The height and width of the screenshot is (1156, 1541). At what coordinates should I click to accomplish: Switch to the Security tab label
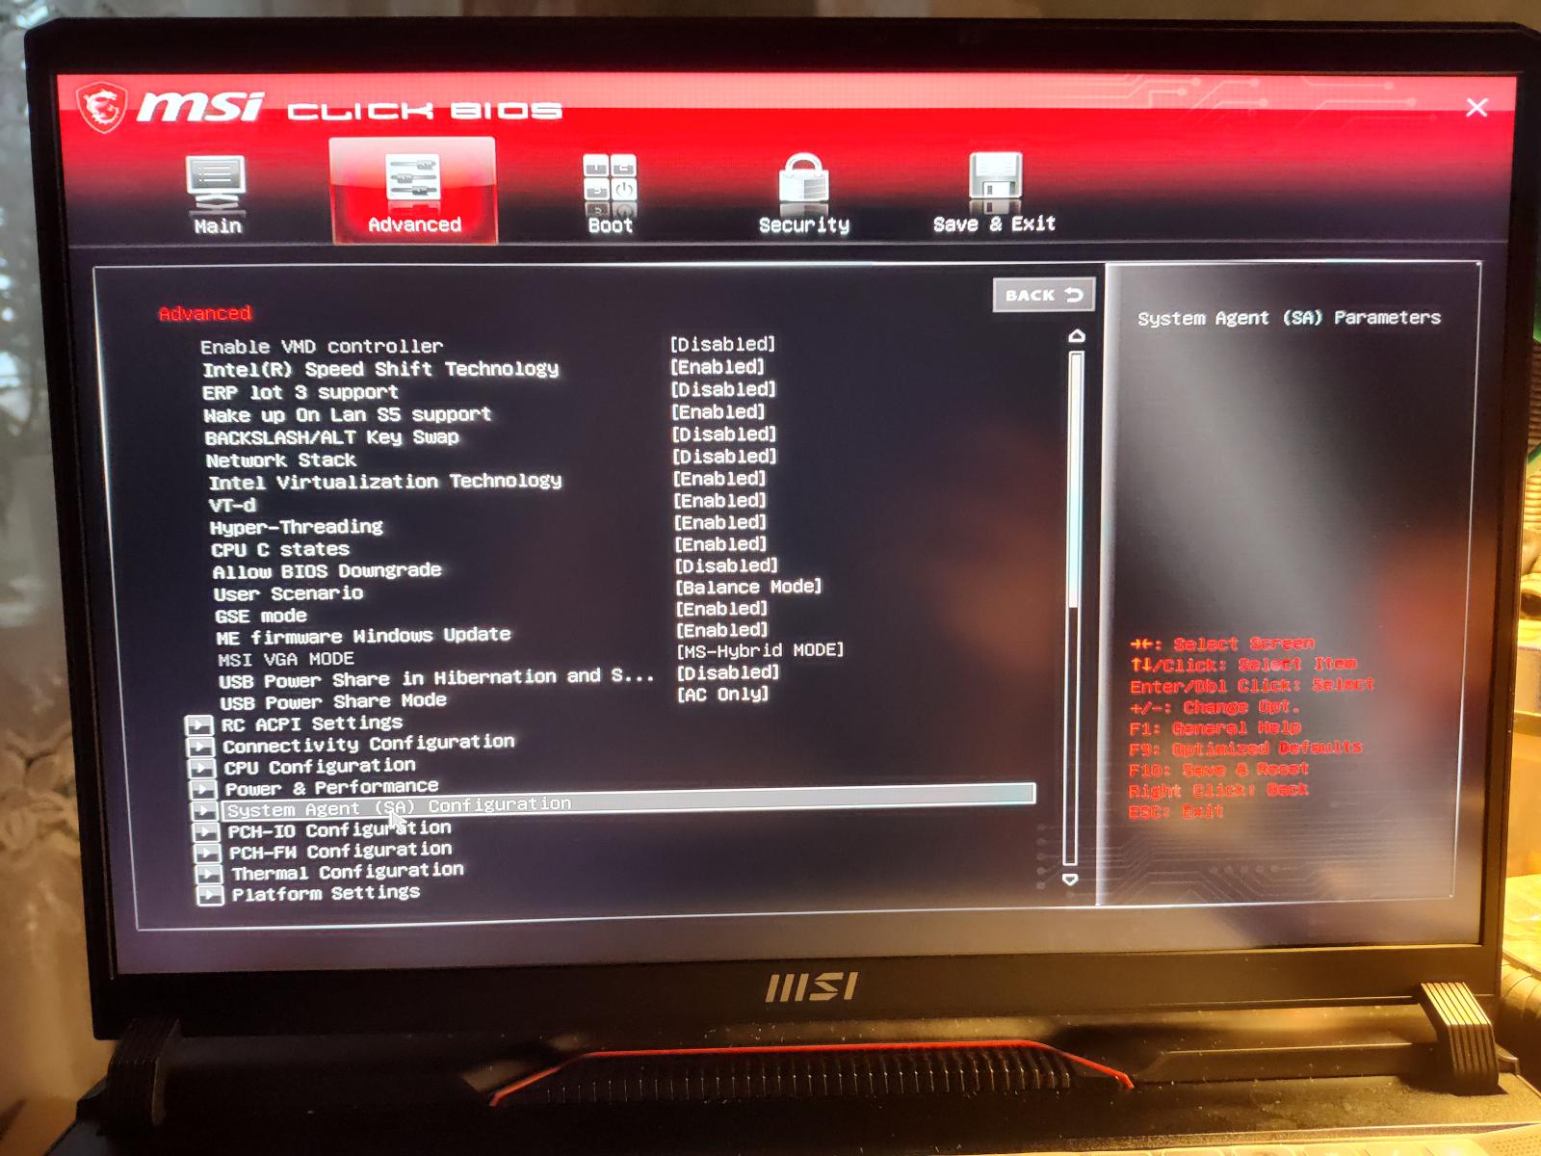pos(804,225)
